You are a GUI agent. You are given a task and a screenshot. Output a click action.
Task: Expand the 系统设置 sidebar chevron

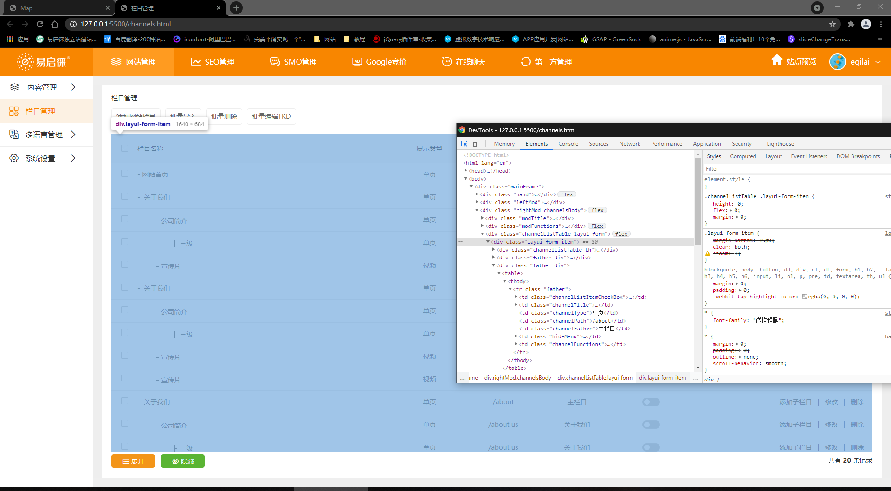73,158
